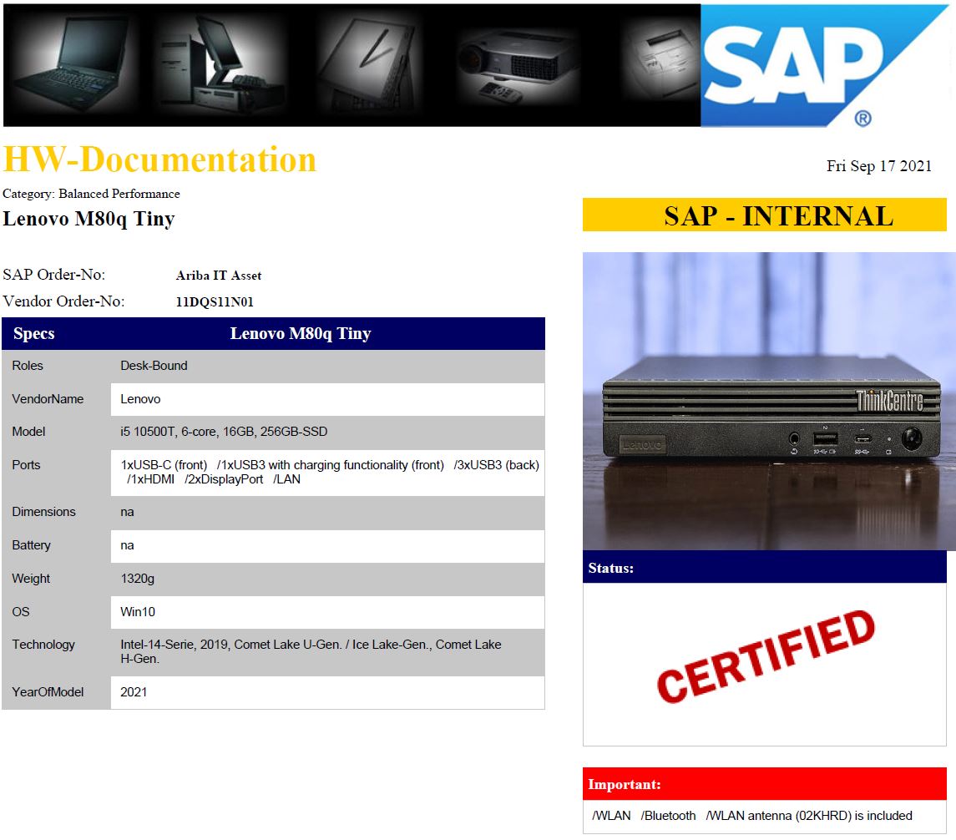Click the projector image in banner
This screenshot has height=840, width=956.
pos(518,65)
